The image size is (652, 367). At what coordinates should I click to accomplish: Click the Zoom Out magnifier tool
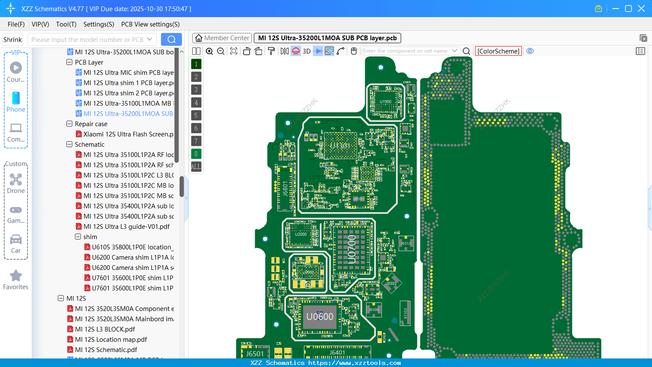click(x=220, y=51)
